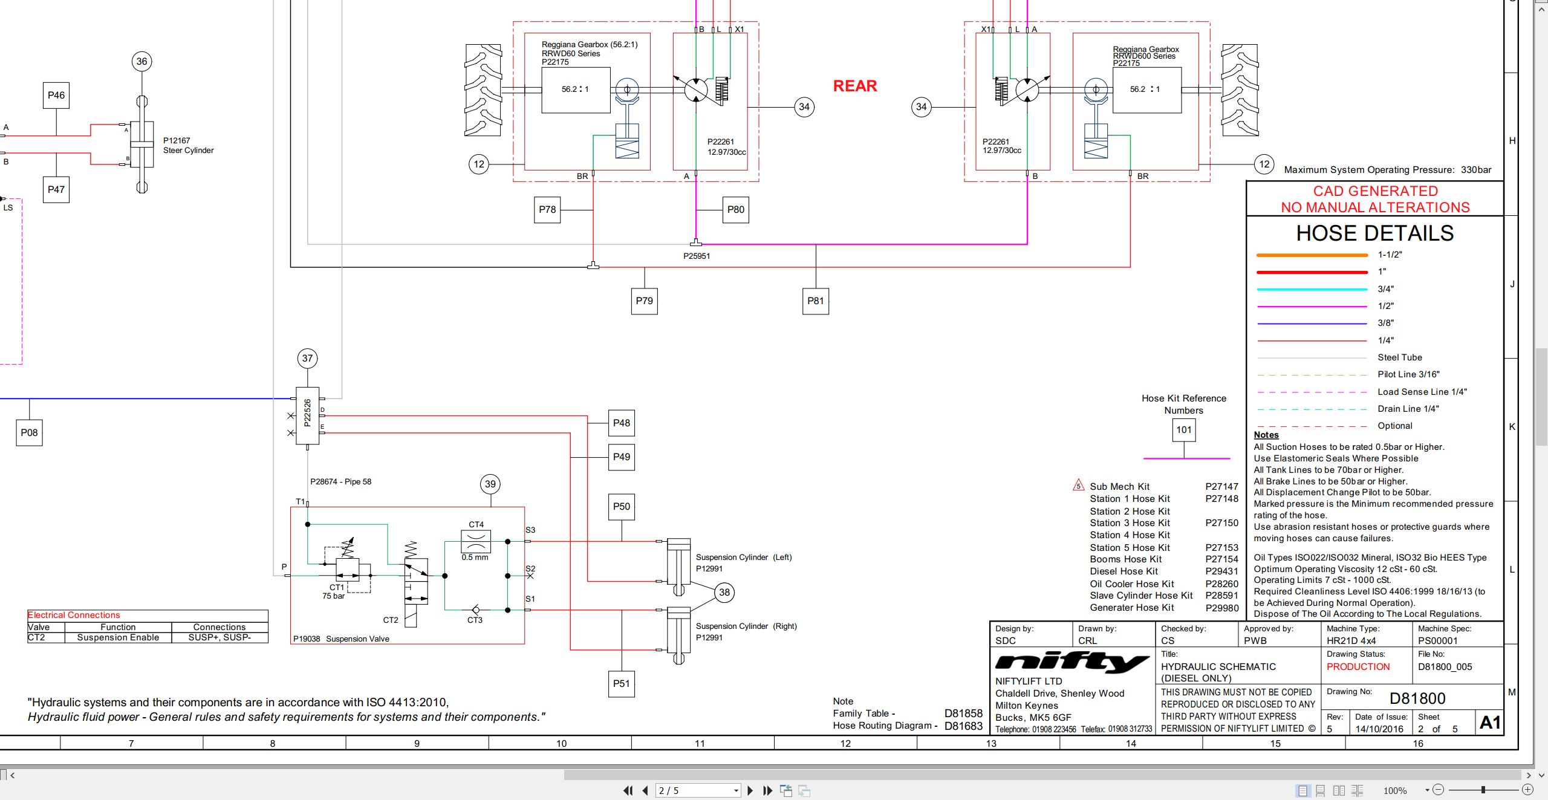Open the page number dropdown
The image size is (1548, 800).
pos(736,790)
